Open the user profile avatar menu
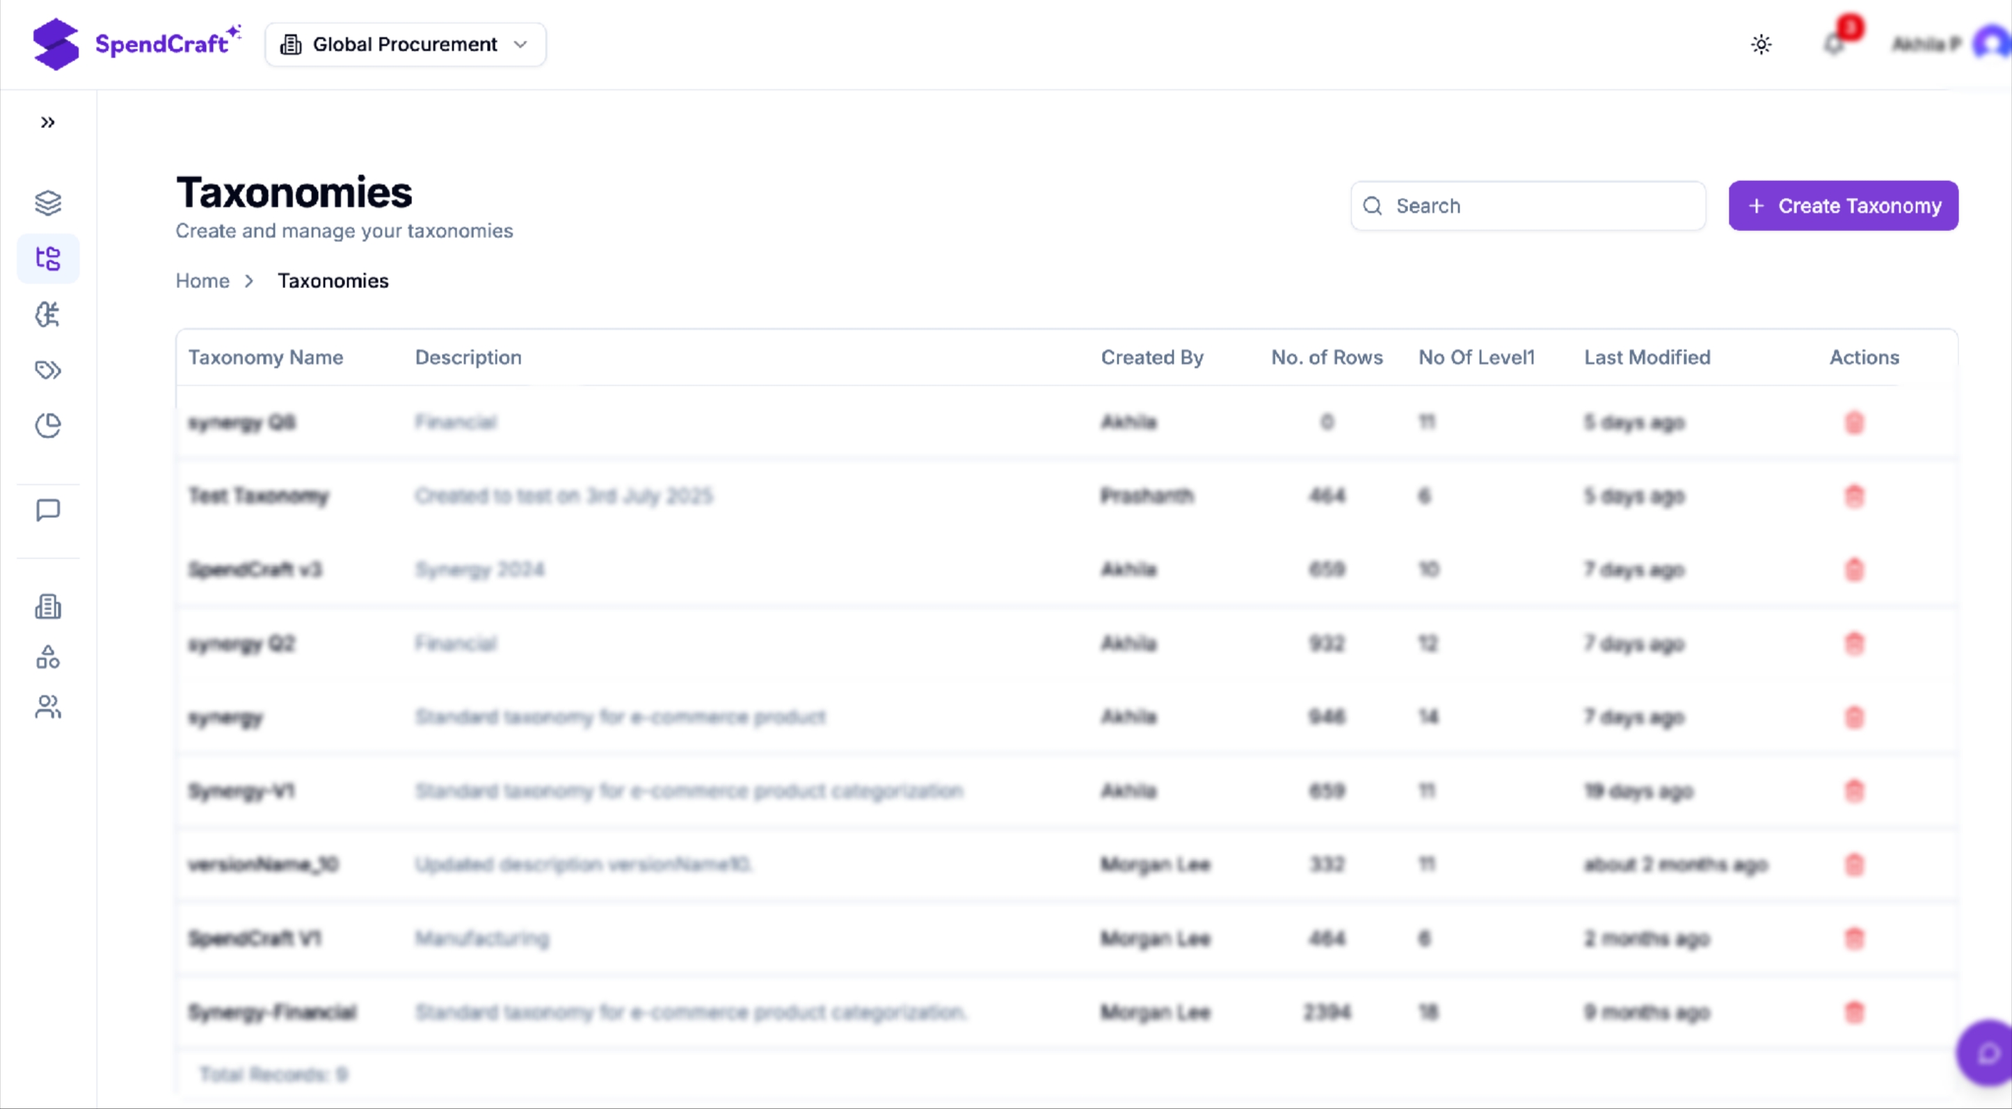 1990,45
